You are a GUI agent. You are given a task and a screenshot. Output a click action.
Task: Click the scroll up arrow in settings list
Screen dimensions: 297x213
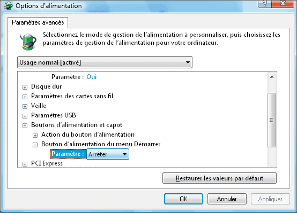point(272,77)
